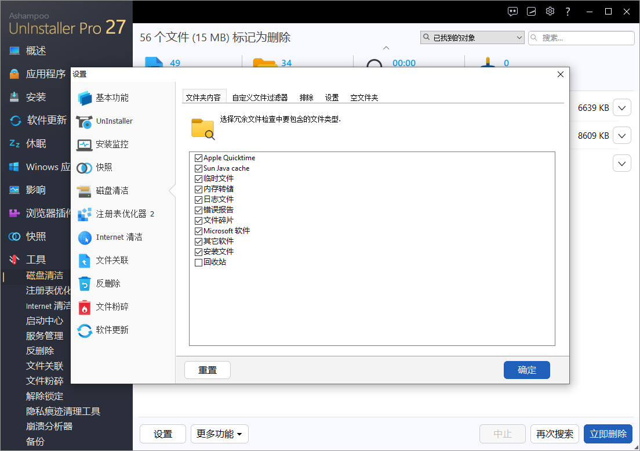The image size is (640, 451).
Task: Click 立即删除 button
Action: (608, 434)
